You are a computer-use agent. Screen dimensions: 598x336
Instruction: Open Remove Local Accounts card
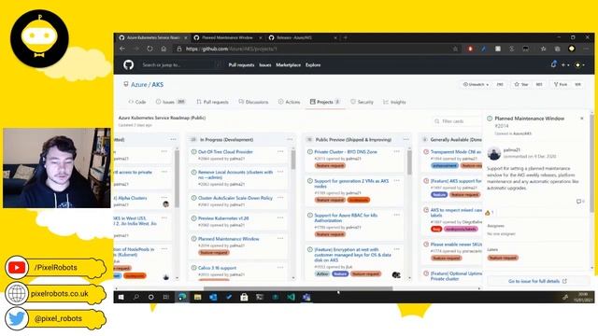(x=235, y=175)
